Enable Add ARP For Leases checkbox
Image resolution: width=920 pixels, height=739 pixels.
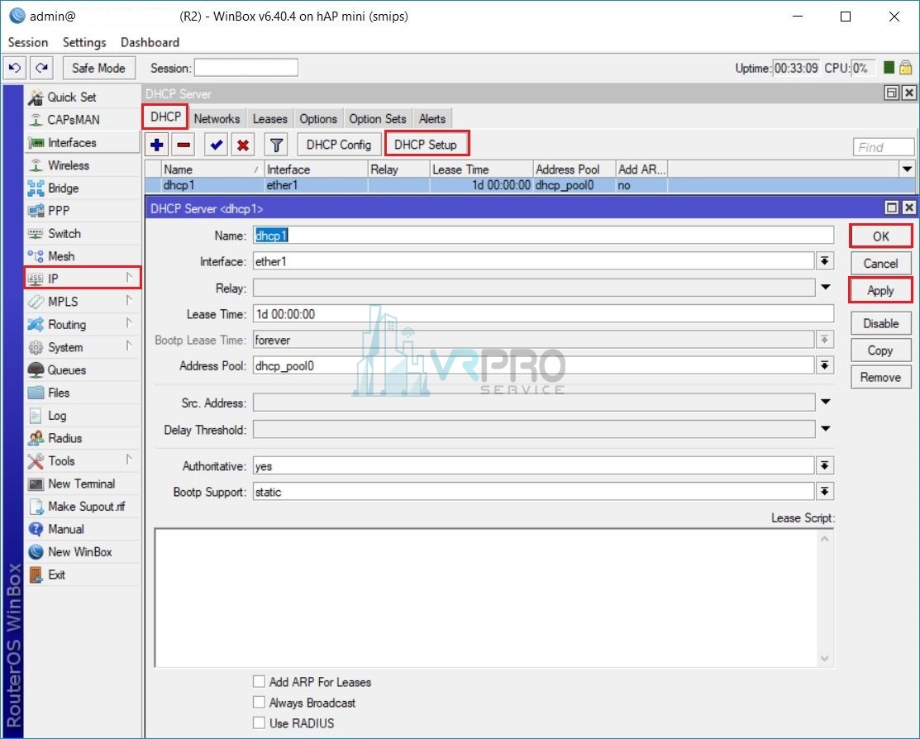pyautogui.click(x=259, y=681)
